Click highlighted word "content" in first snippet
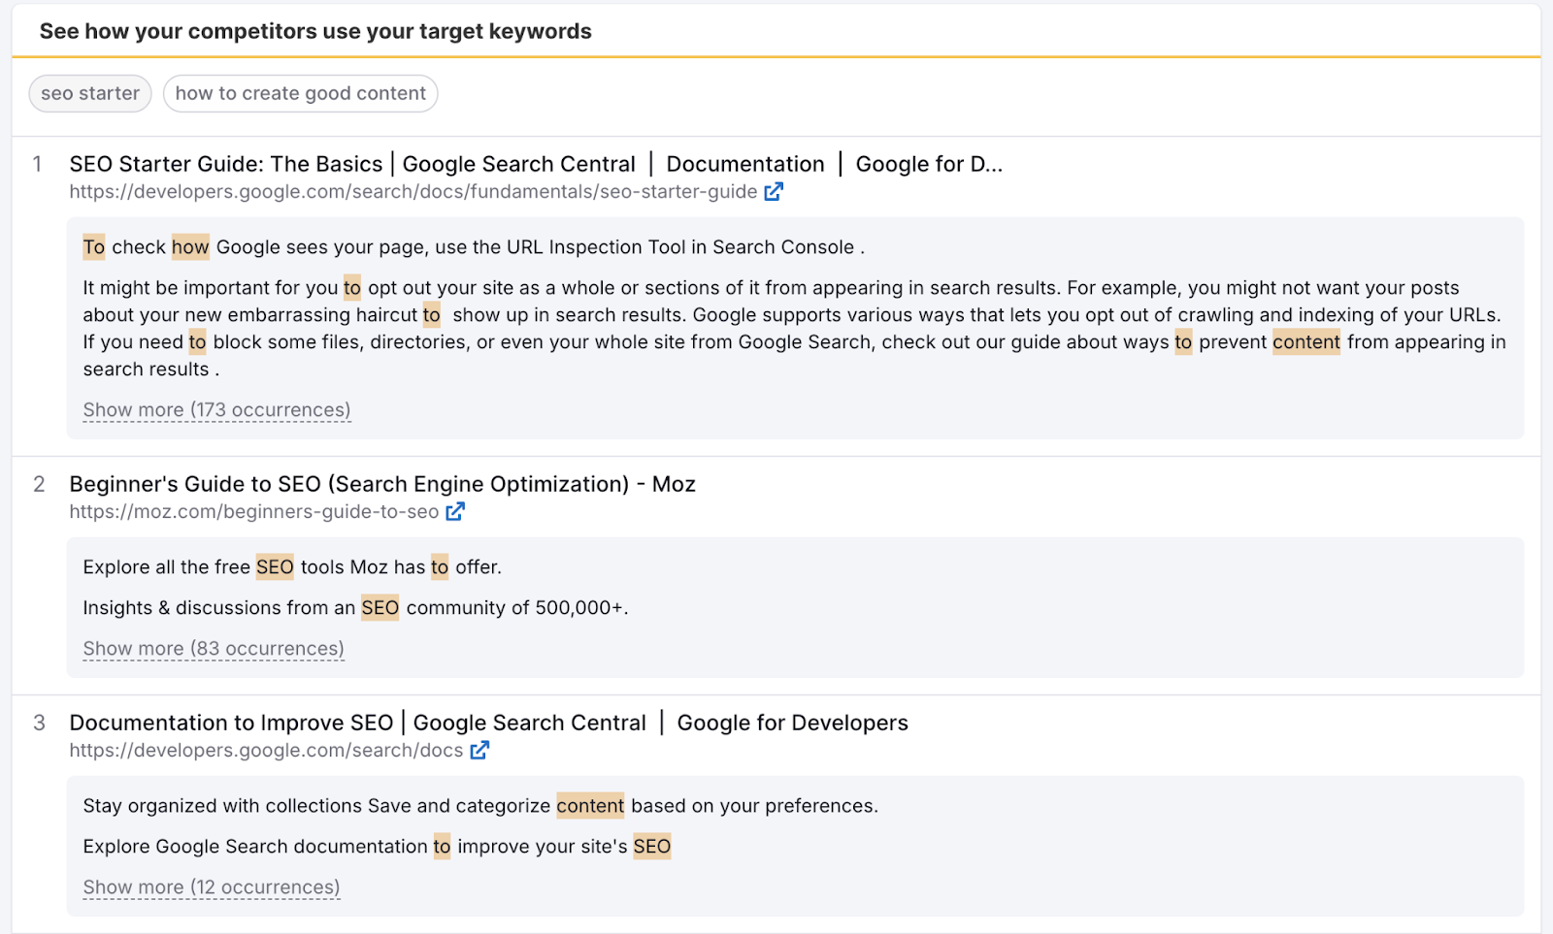 tap(1305, 341)
